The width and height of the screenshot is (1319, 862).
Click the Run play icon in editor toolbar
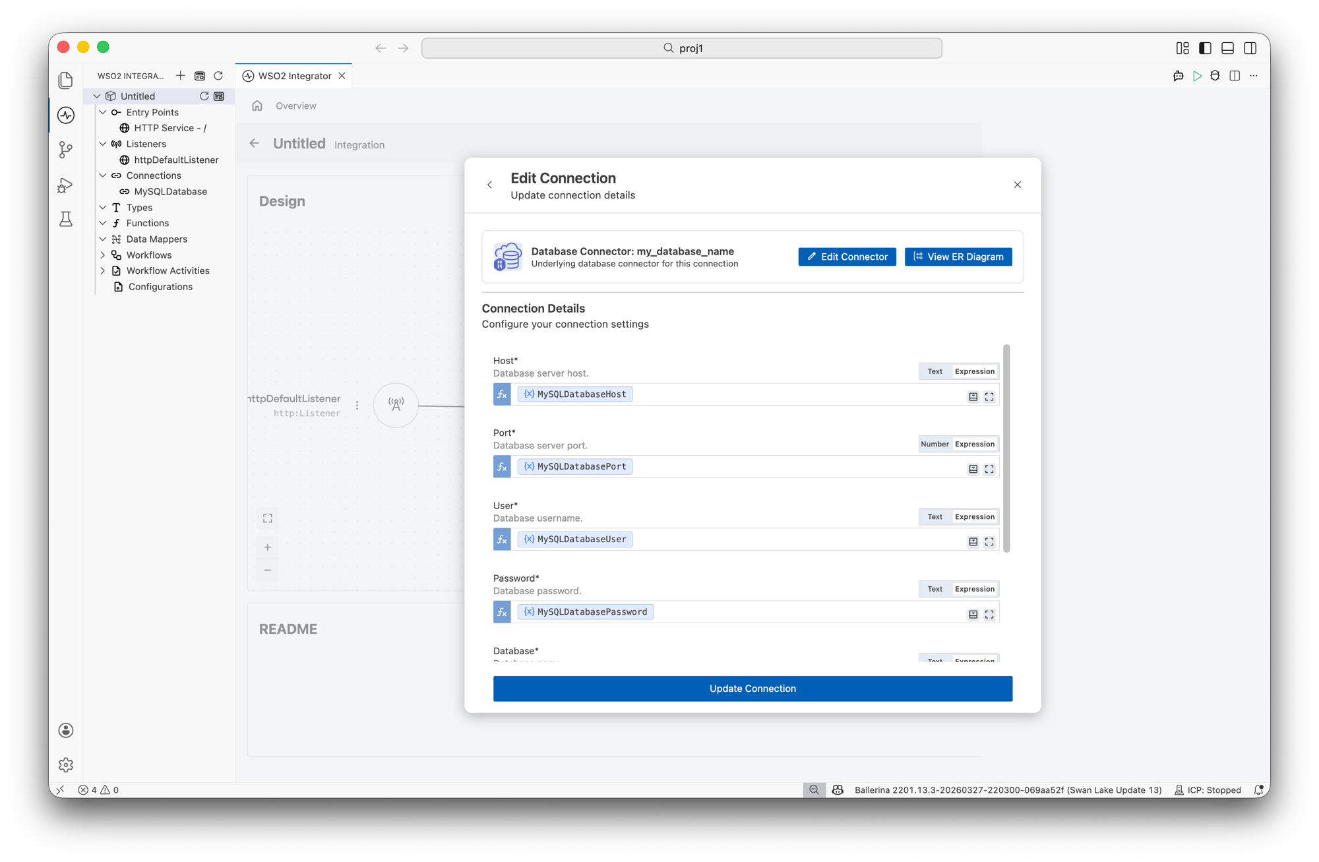coord(1197,76)
